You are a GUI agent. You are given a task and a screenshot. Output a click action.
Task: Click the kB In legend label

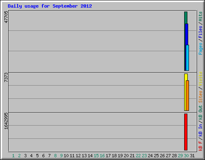pyautogui.click(x=200, y=130)
